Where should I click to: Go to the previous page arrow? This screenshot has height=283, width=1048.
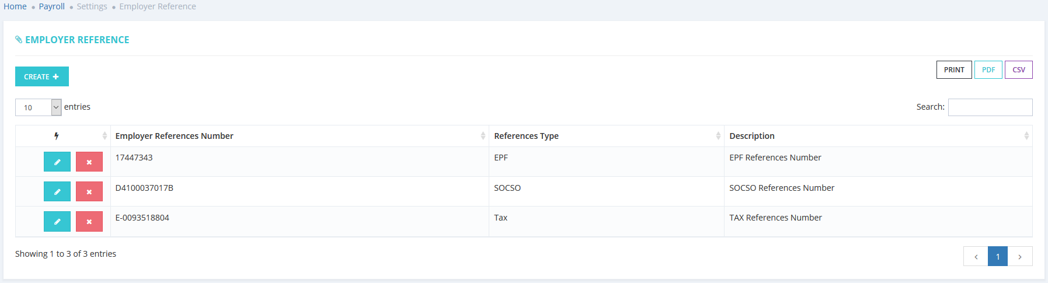(x=976, y=256)
